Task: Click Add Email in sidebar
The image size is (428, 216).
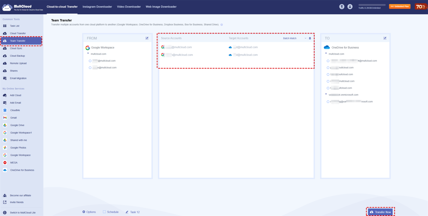Action: pos(15,103)
